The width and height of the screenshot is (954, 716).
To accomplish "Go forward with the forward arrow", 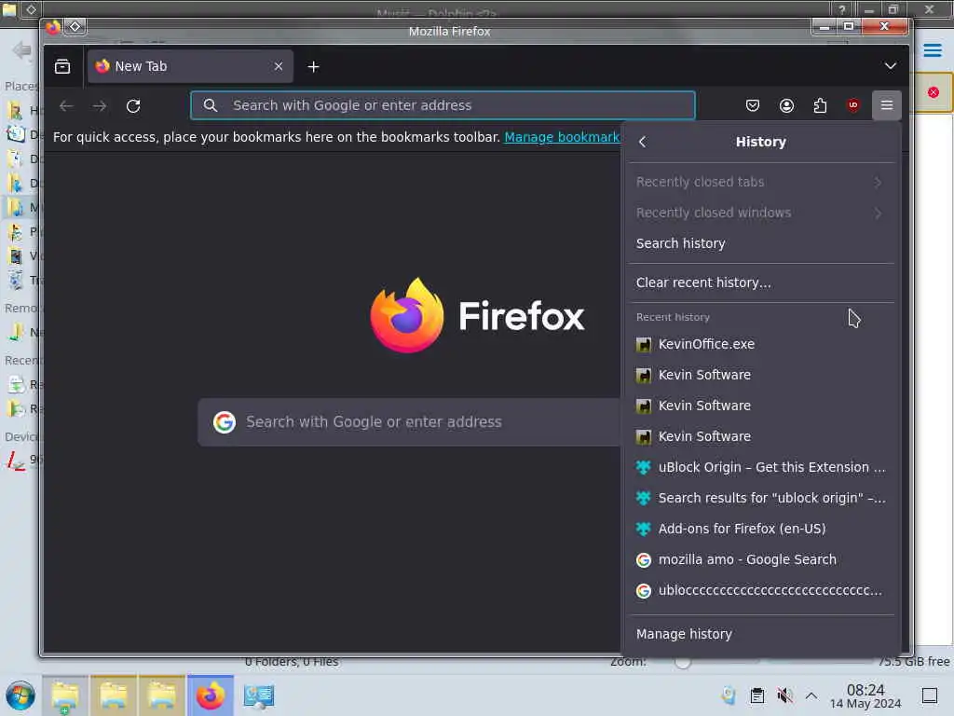I will tap(99, 106).
